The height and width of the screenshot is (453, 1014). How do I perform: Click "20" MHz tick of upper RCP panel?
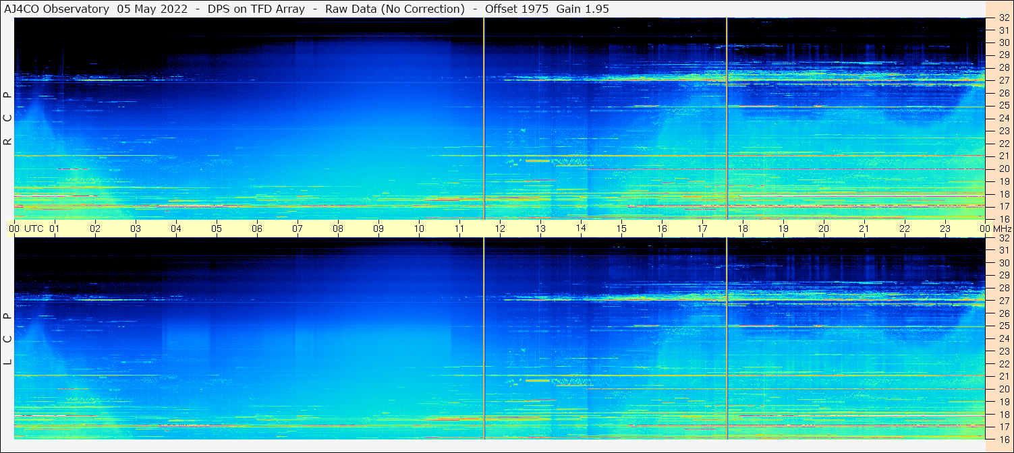[x=1003, y=169]
